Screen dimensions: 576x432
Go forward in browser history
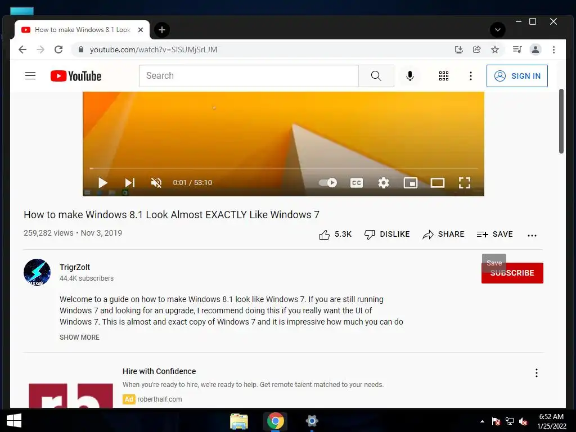coord(40,49)
